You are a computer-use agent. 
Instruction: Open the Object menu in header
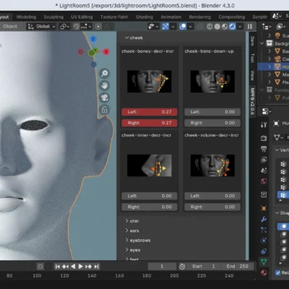pyautogui.click(x=10, y=26)
